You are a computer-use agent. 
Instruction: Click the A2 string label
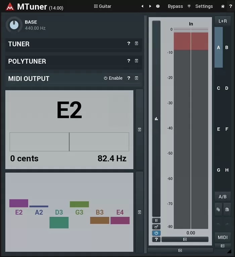tap(39, 212)
